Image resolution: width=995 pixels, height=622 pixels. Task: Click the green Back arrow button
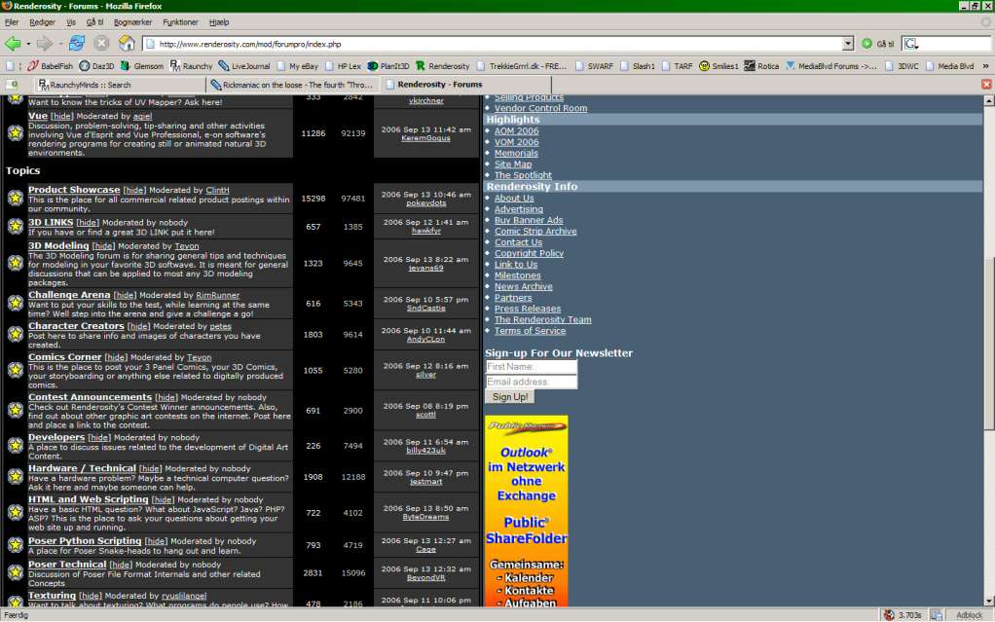click(x=12, y=44)
